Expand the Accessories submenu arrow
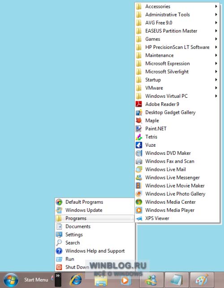 [x=216, y=6]
